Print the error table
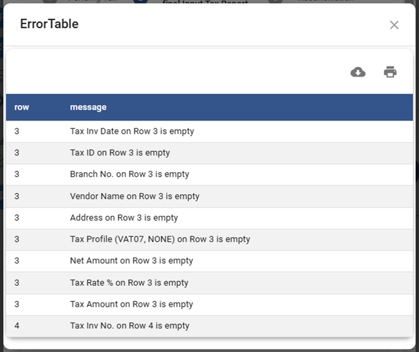The height and width of the screenshot is (352, 419). point(390,72)
